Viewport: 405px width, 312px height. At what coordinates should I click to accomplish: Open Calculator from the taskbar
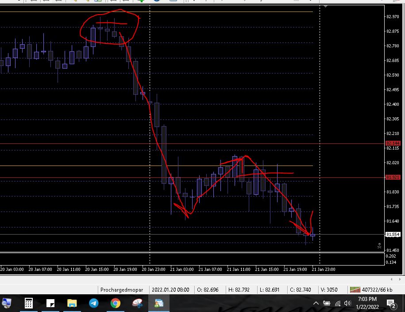(28, 303)
